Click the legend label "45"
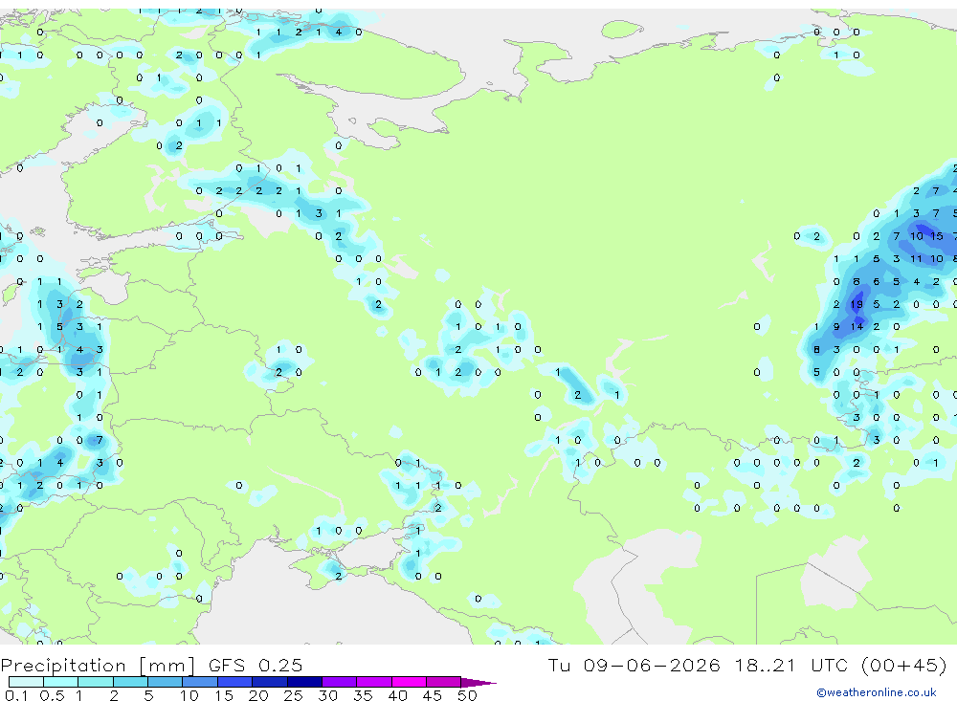 433,695
